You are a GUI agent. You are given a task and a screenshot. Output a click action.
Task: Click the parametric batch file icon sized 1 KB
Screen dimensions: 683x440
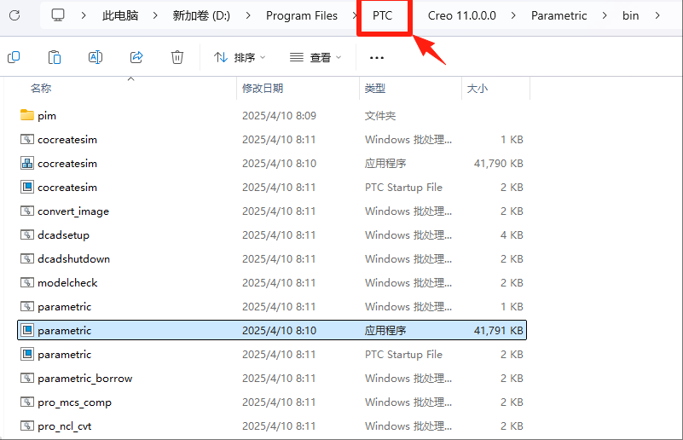[x=27, y=306]
